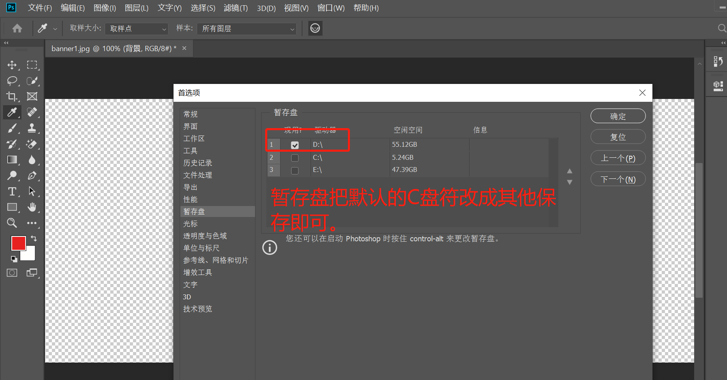Select the Lasso tool

pos(12,81)
